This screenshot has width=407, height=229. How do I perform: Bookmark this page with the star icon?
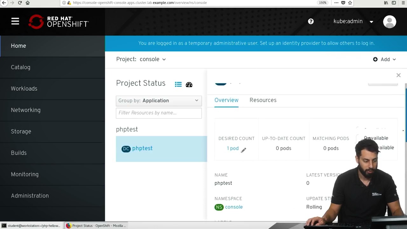click(350, 3)
